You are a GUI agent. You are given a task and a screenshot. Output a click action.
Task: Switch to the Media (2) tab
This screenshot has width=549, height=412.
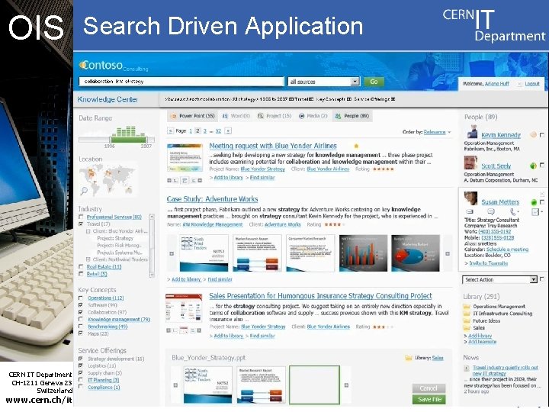[313, 116]
